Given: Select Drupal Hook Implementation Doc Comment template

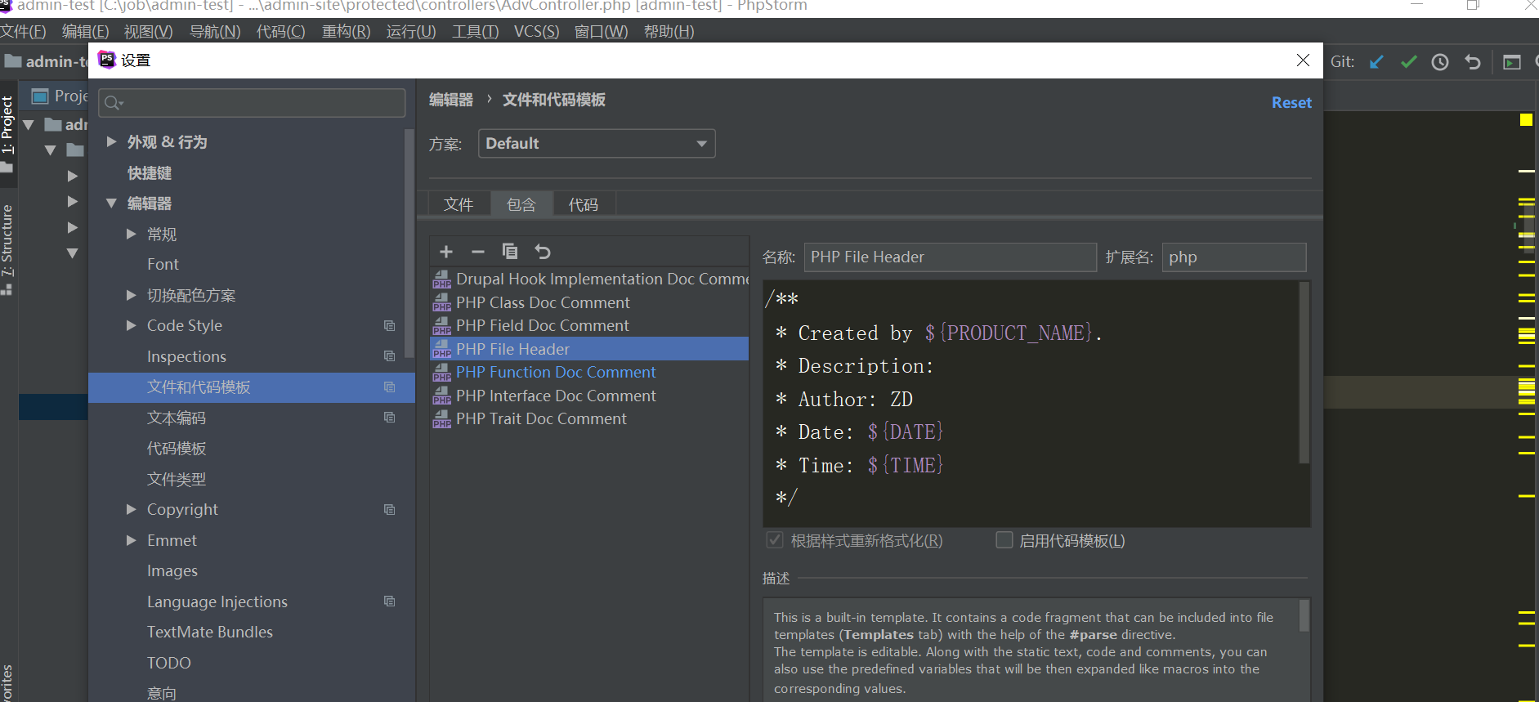Looking at the screenshot, I should point(588,279).
